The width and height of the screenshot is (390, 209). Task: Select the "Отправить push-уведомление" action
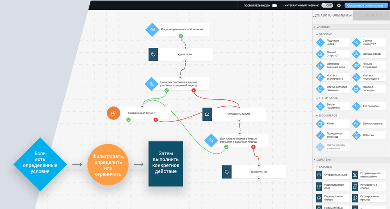(x=369, y=175)
